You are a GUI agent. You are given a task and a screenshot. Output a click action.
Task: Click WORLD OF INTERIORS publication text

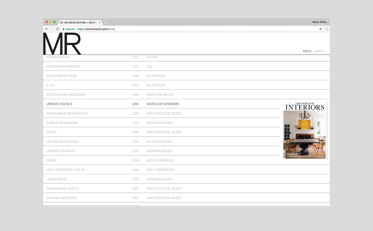point(163,104)
